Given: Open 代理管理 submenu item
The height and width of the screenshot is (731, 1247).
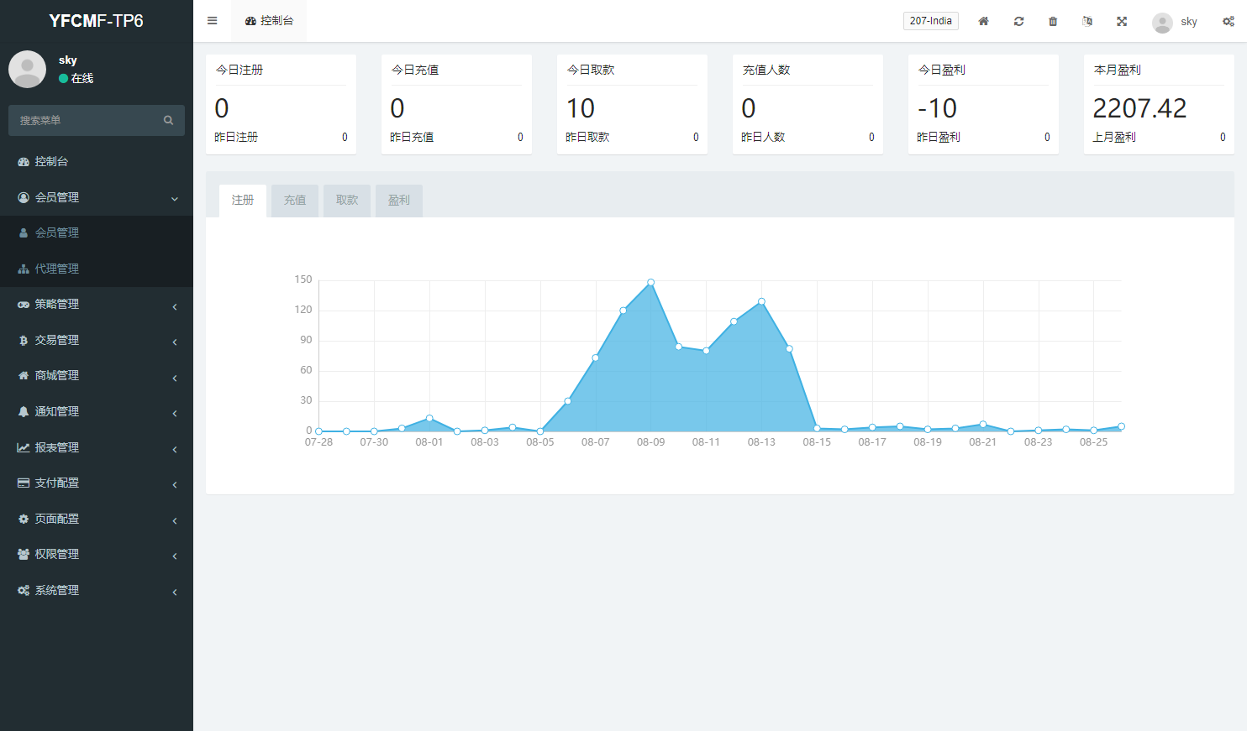Looking at the screenshot, I should (x=57, y=269).
